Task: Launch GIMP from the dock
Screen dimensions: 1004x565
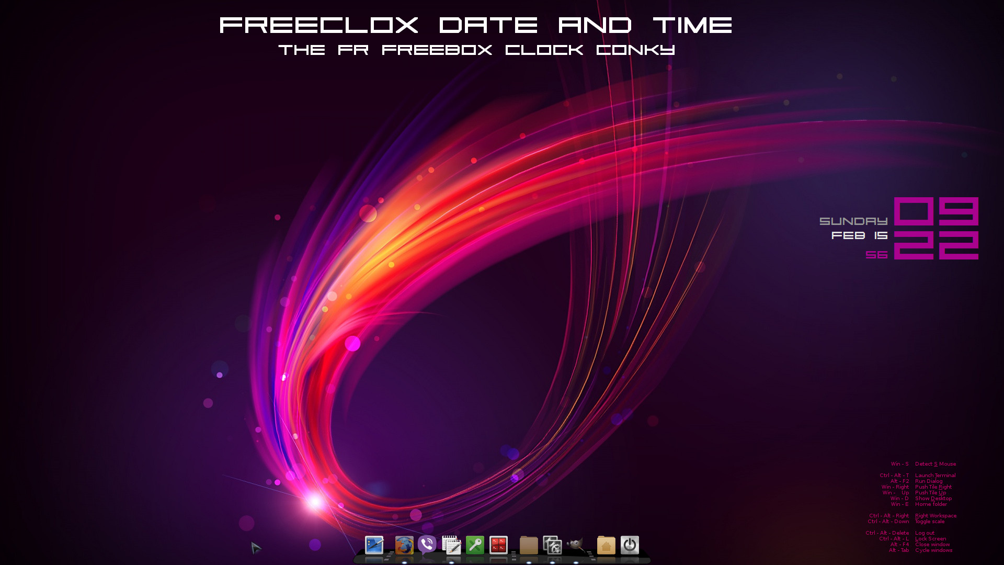Action: (x=576, y=545)
